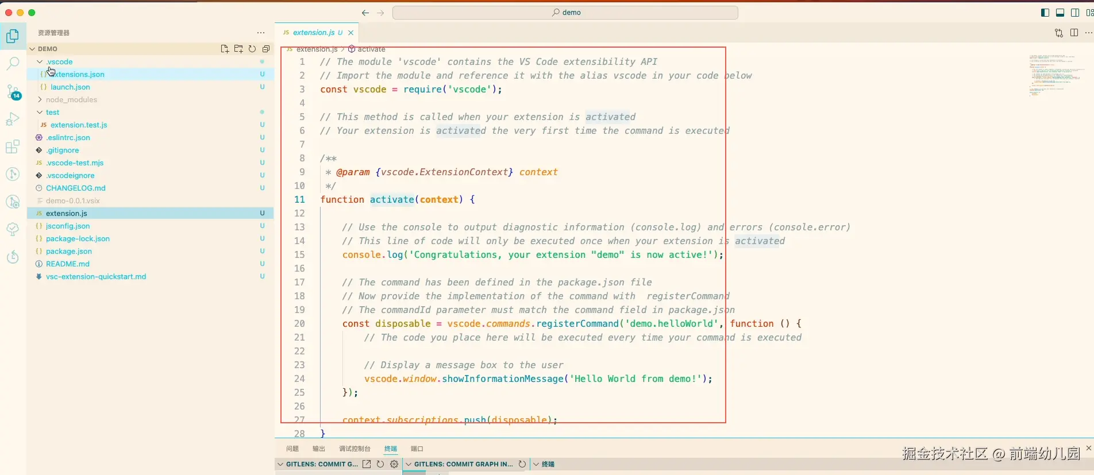This screenshot has width=1094, height=475.
Task: Click the demo command center search box
Action: (565, 13)
